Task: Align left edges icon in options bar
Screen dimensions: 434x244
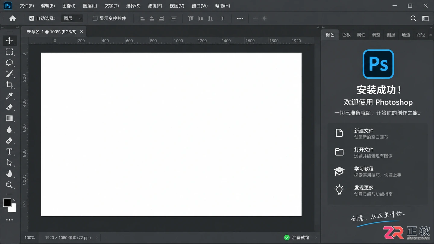Action: point(142,18)
